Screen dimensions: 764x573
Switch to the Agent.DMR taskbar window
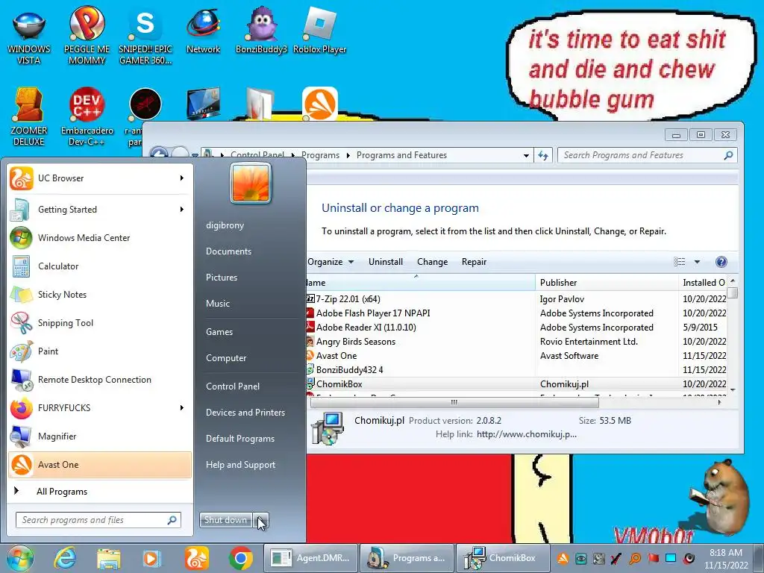[311, 558]
